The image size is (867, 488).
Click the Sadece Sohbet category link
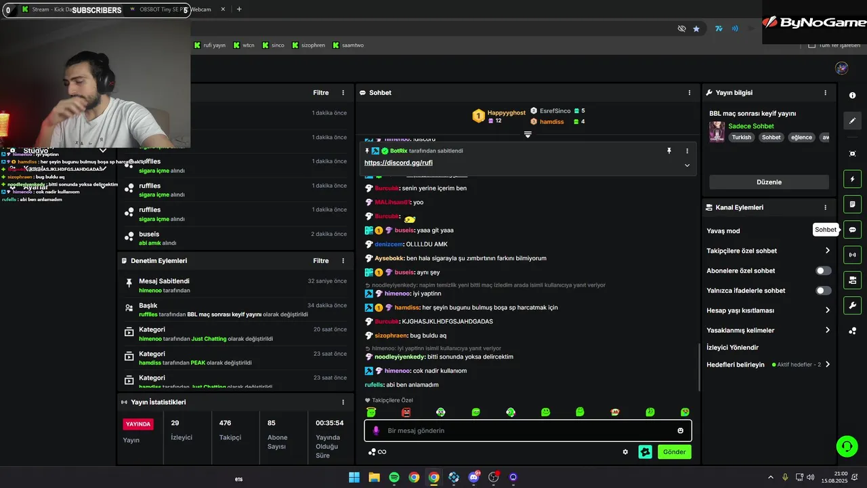pyautogui.click(x=750, y=126)
